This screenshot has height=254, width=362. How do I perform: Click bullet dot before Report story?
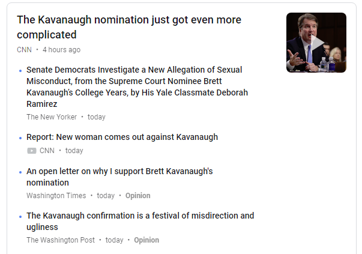[20, 138]
